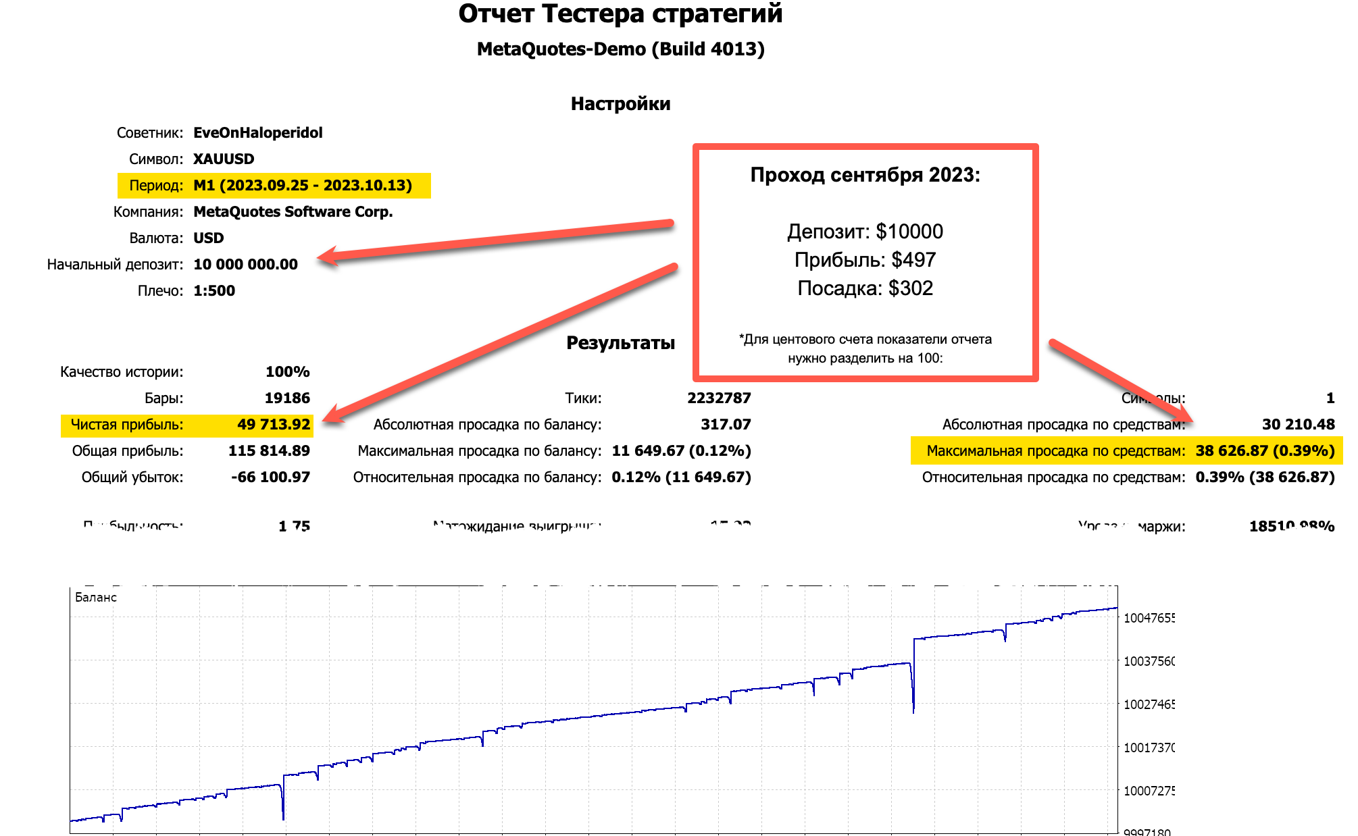The width and height of the screenshot is (1358, 836).
Task: Select the leverage value "1:500"
Action: point(214,290)
